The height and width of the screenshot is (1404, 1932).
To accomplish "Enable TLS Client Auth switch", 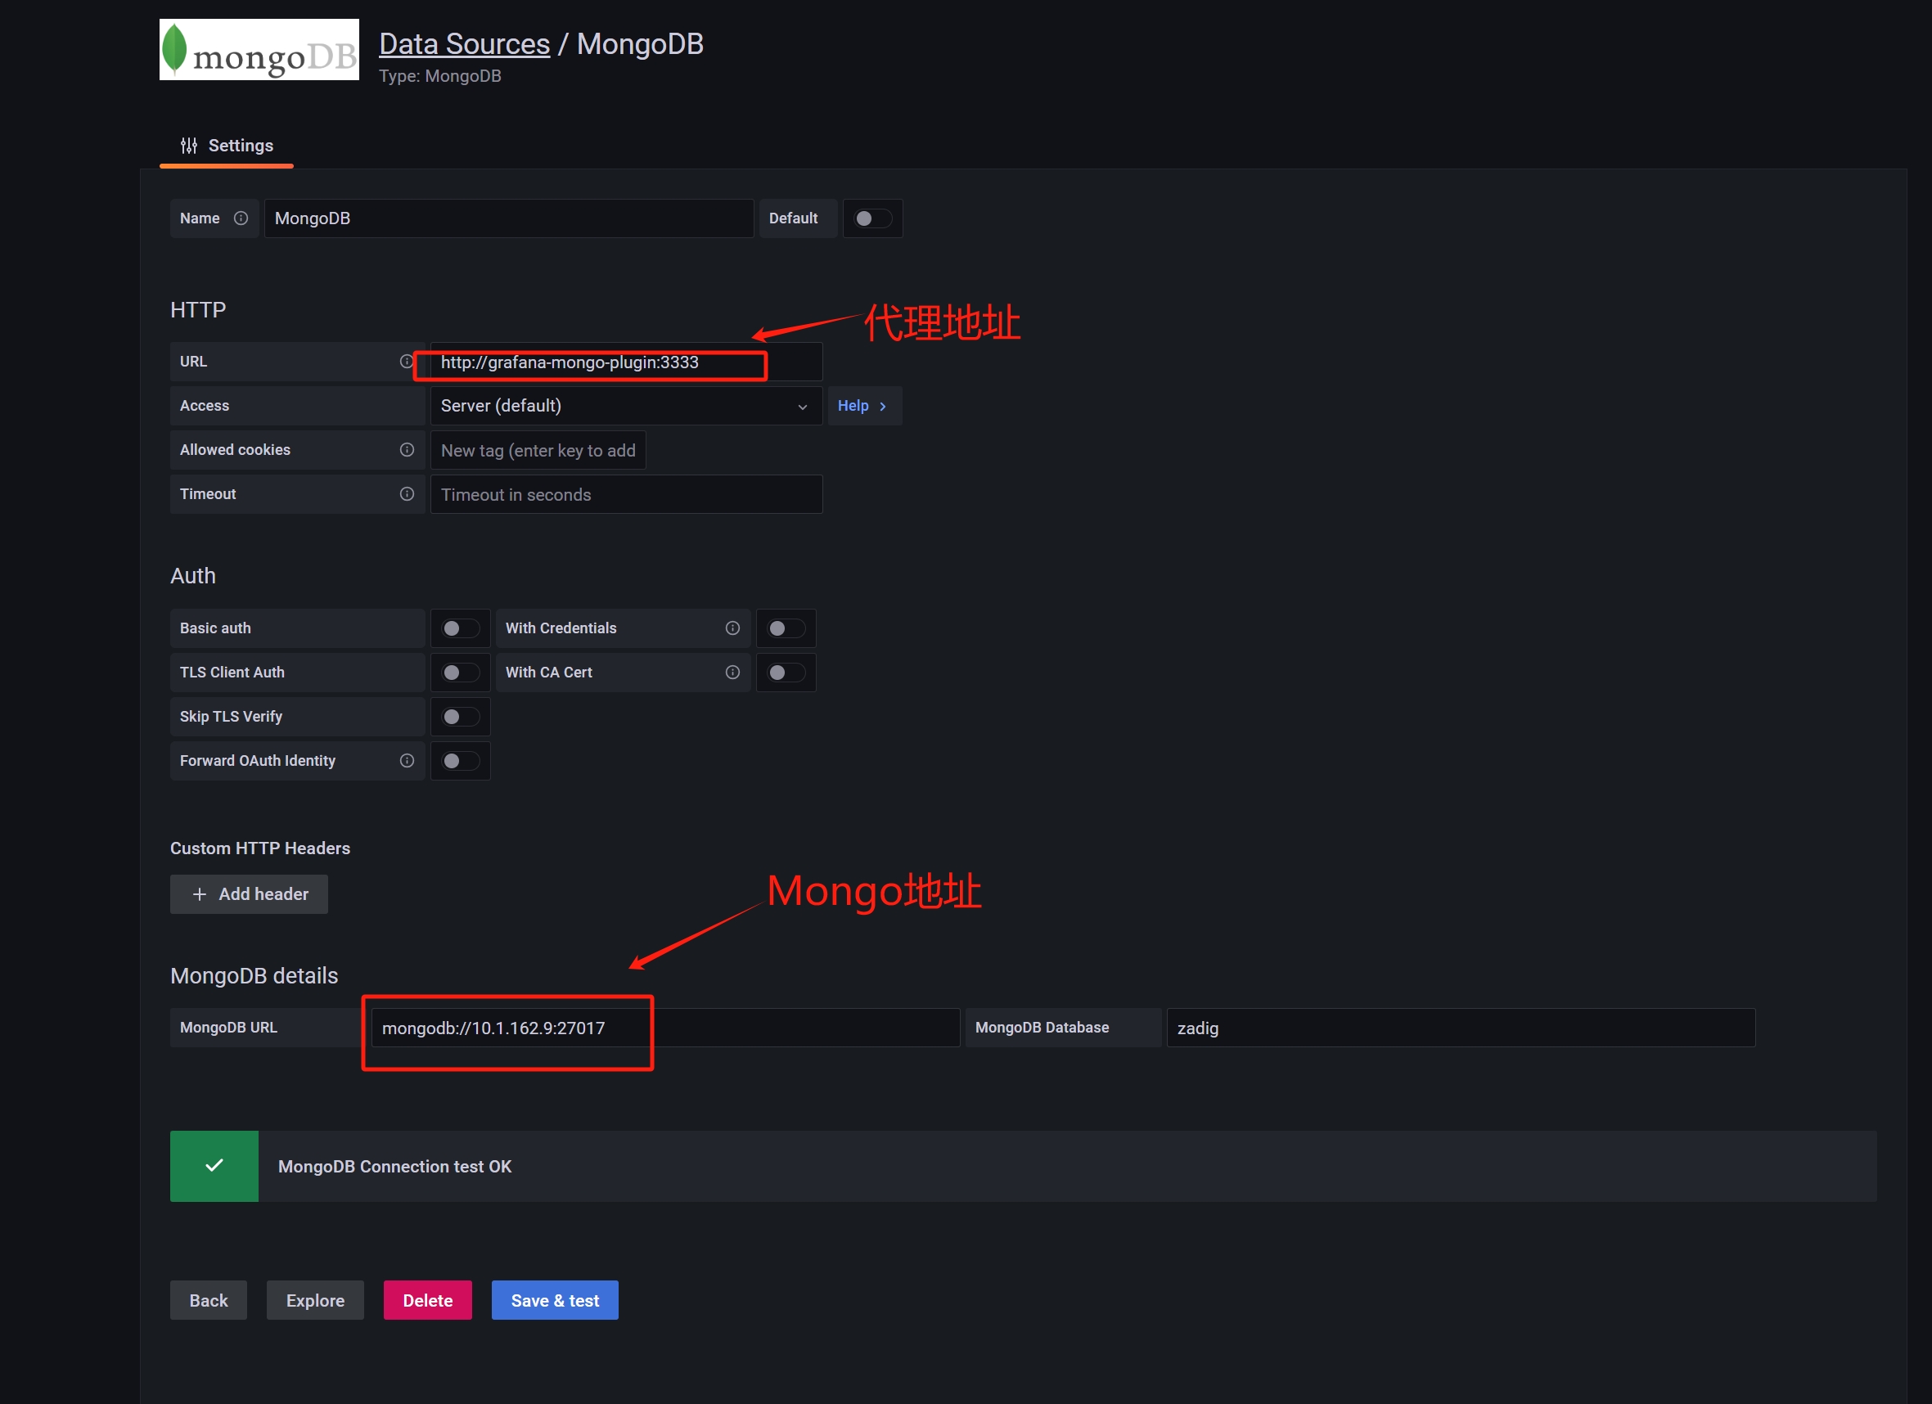I will click(460, 673).
